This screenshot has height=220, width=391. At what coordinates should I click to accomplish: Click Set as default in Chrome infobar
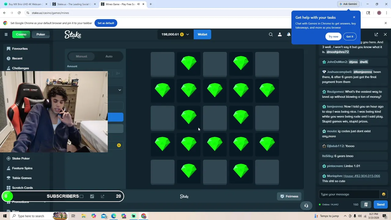(106, 23)
